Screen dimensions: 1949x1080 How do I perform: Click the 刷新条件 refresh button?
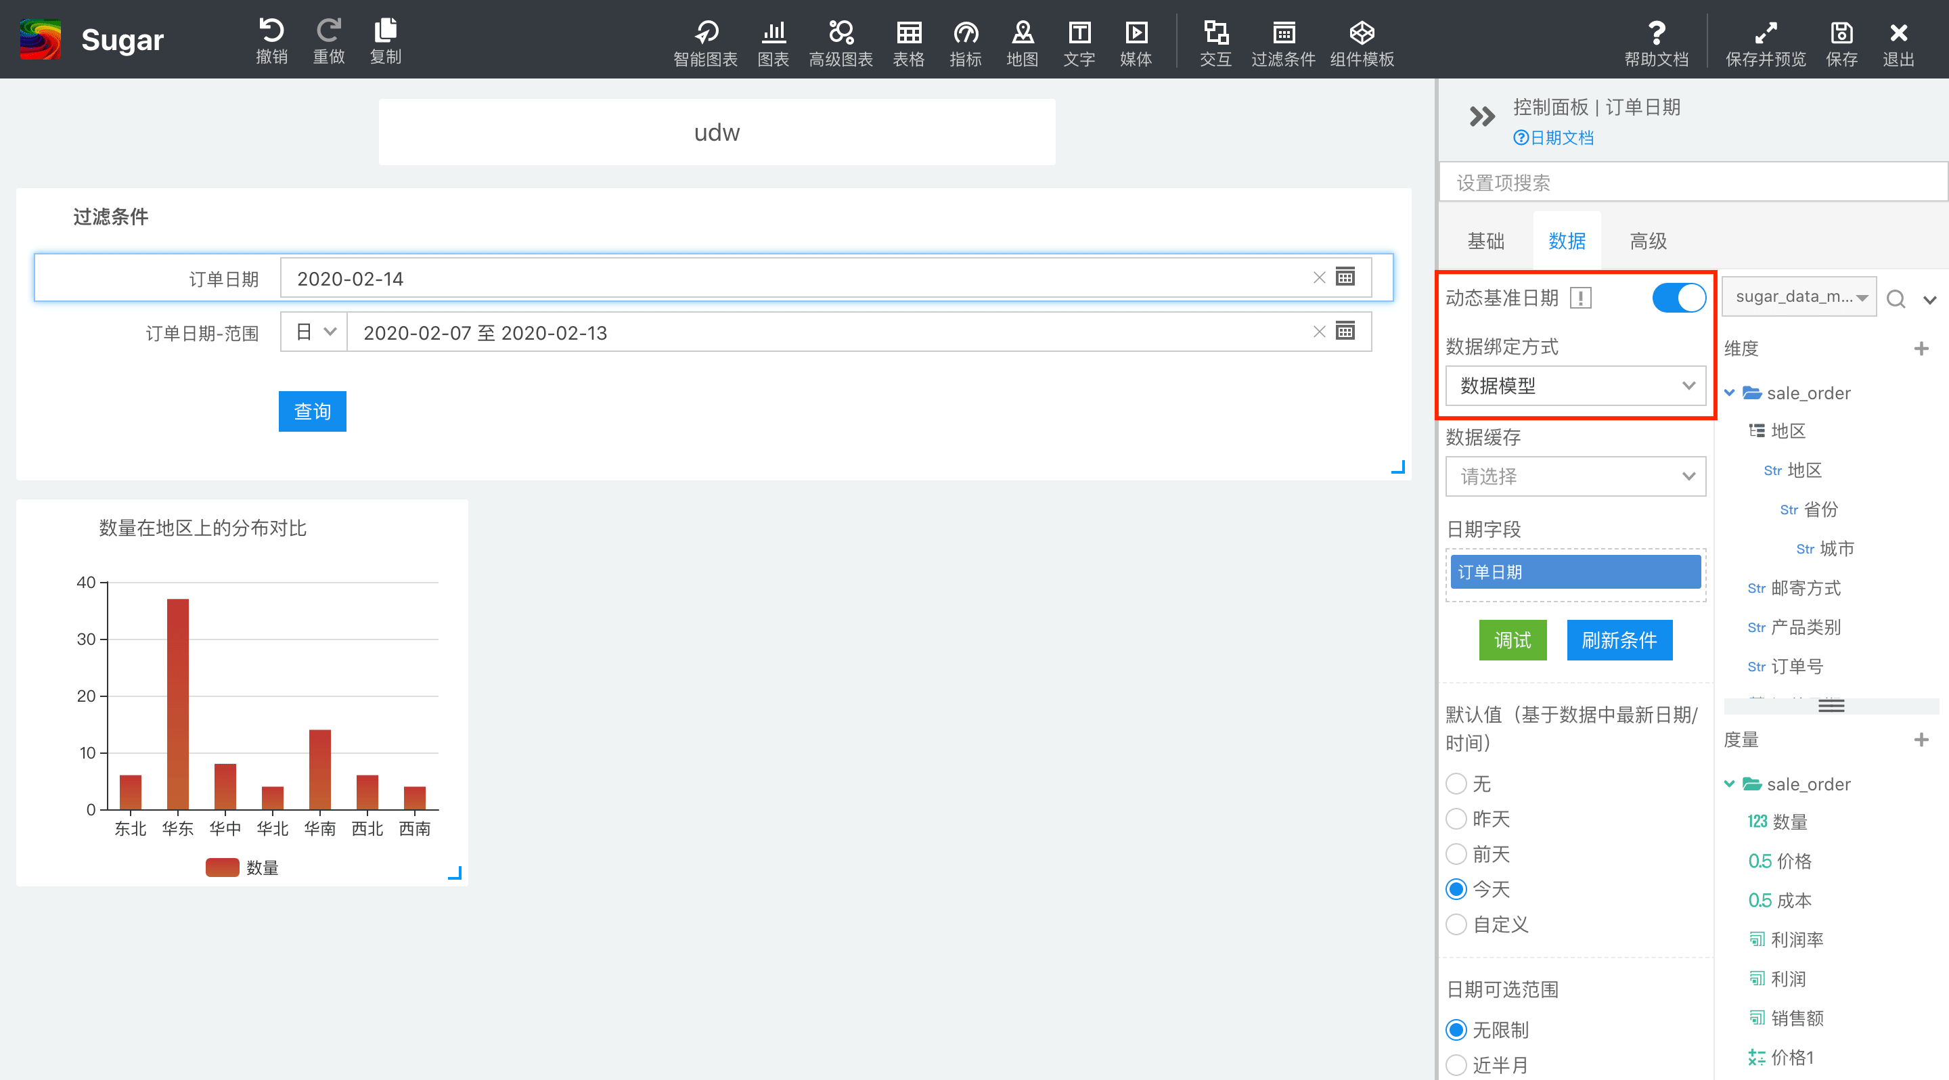(x=1619, y=640)
